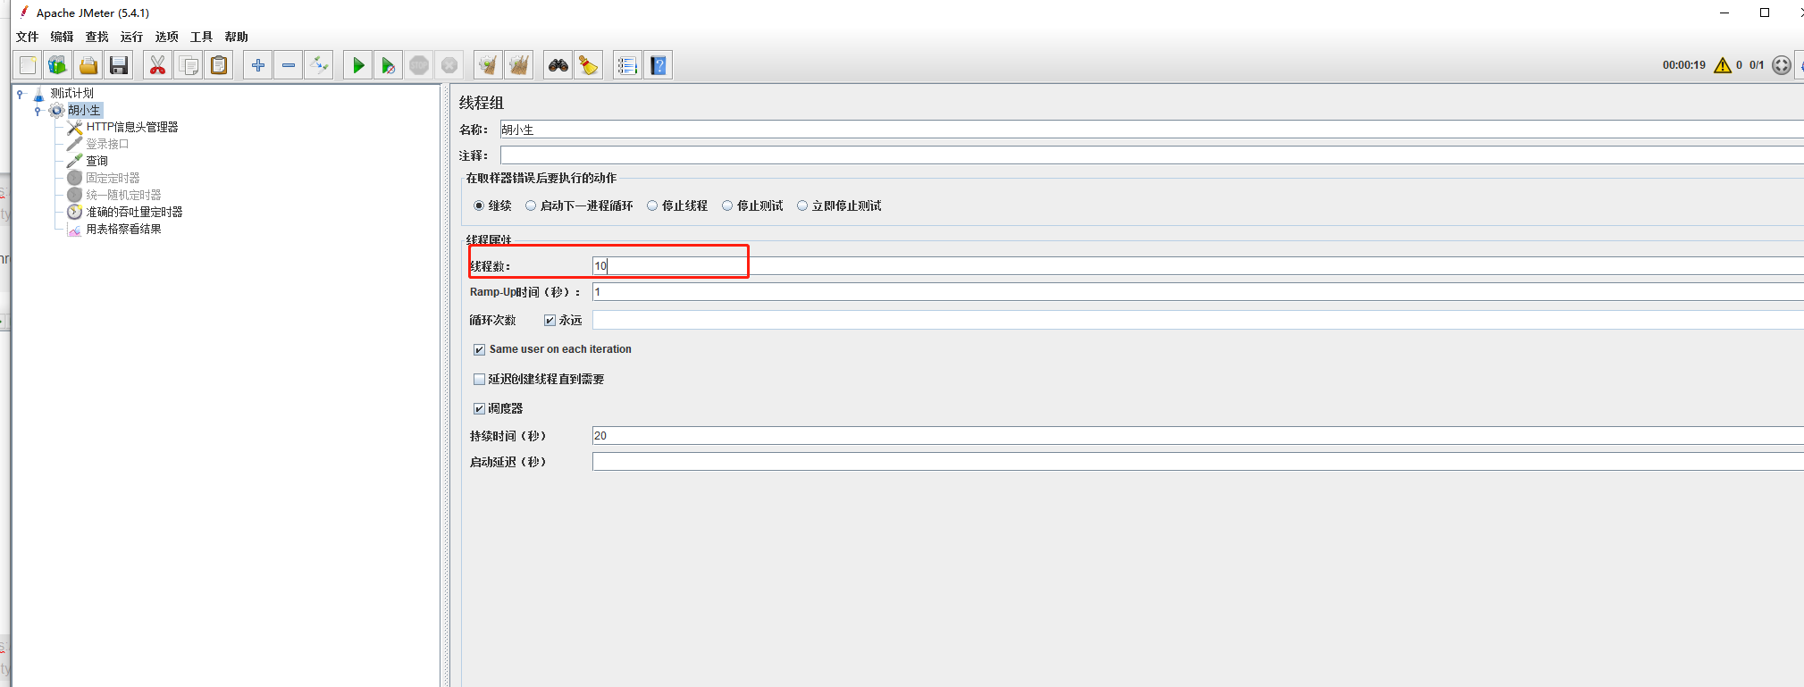Open Help with the question mark icon
This screenshot has height=687, width=1804.
(659, 65)
